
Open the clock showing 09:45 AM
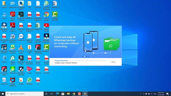point(161,94)
